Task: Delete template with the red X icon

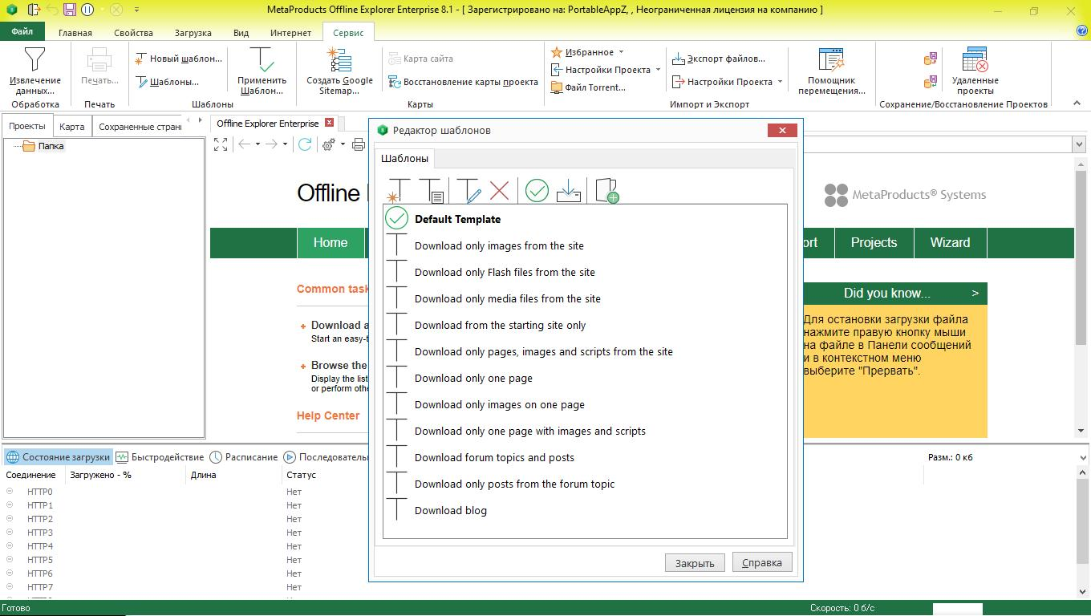Action: click(x=499, y=191)
